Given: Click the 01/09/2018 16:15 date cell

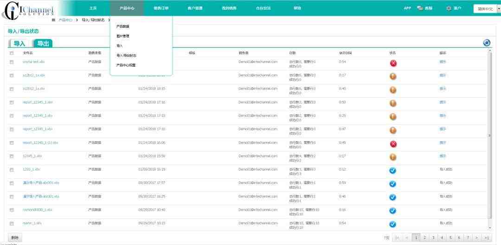Looking at the screenshot, I should tap(152, 169).
